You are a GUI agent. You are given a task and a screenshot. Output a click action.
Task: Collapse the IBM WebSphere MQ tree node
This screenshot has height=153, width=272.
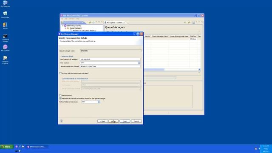point(62,25)
